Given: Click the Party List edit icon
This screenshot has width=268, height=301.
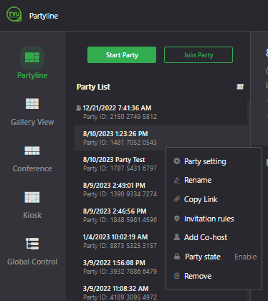Looking at the screenshot, I should click(x=240, y=87).
